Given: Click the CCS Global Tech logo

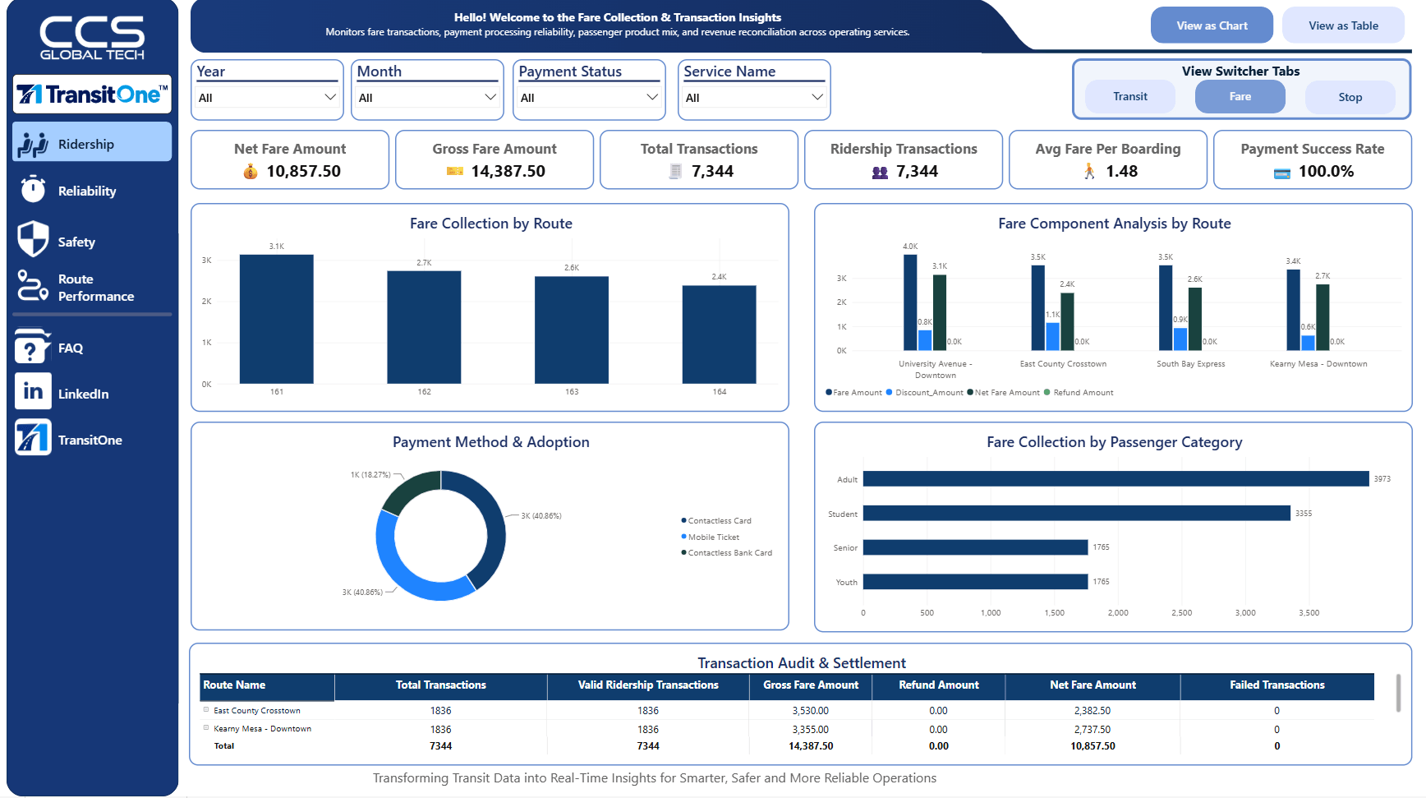Looking at the screenshot, I should coord(92,38).
